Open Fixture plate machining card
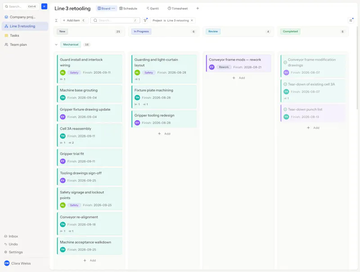The image size is (360, 272). tap(164, 97)
